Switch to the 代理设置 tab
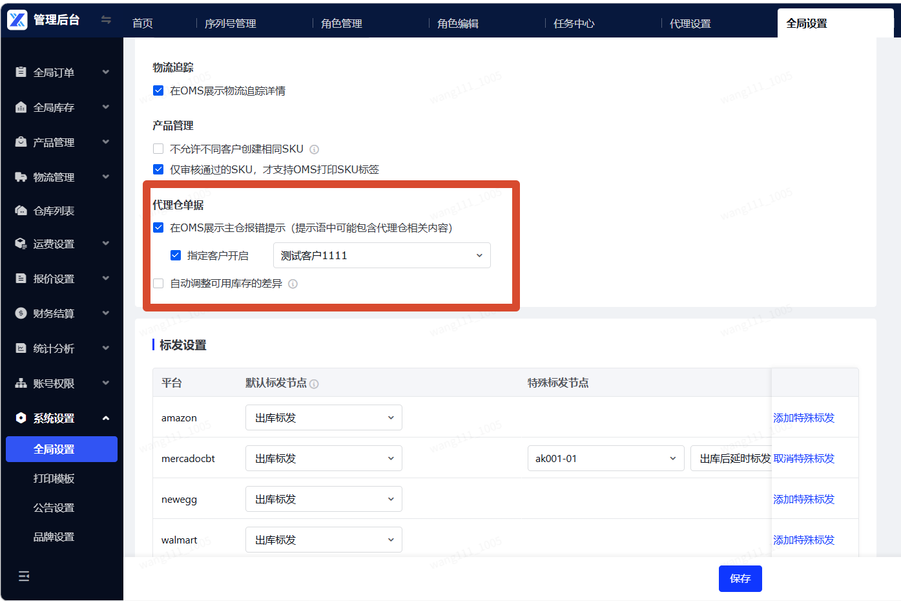 [690, 23]
